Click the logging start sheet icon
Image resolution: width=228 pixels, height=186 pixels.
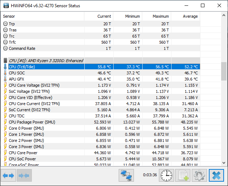pyautogui.click(x=183, y=176)
